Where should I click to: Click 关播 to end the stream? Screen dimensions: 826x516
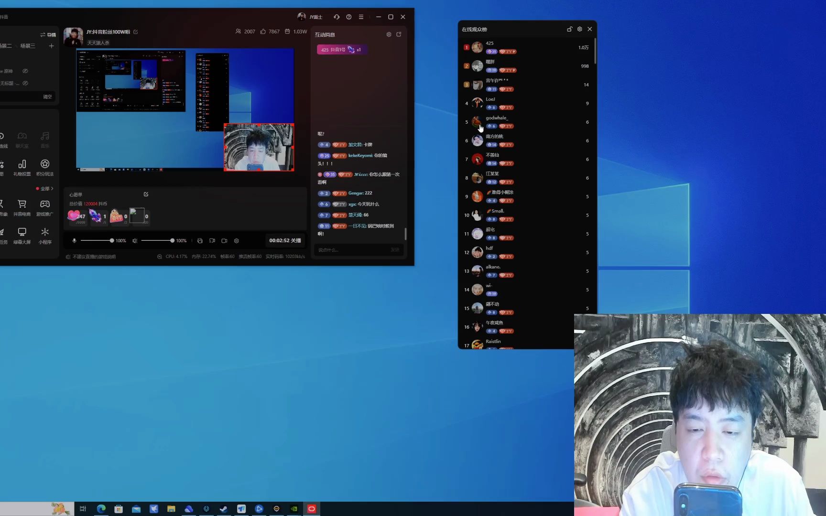click(x=285, y=240)
